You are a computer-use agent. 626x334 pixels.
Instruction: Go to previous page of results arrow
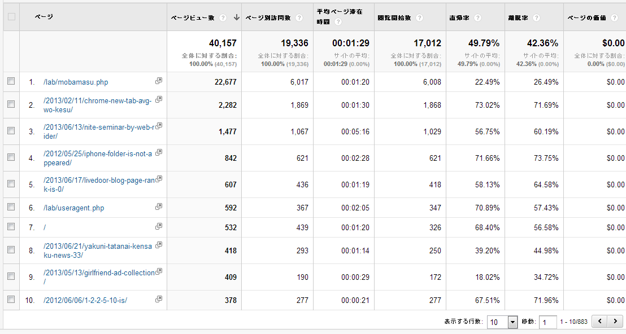pos(599,321)
